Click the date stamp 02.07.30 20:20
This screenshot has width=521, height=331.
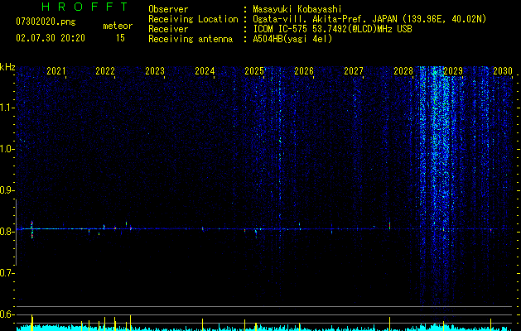[x=51, y=38]
